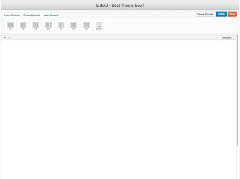
Task: Insert the 1/4 column layout element
Action: [x=61, y=25]
